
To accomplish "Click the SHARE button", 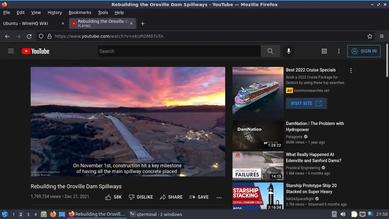I will [x=171, y=197].
